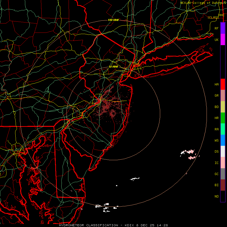Screen dimensions: 227x227
Task: Select the light pink IC legend swatch
Action: 223,163
